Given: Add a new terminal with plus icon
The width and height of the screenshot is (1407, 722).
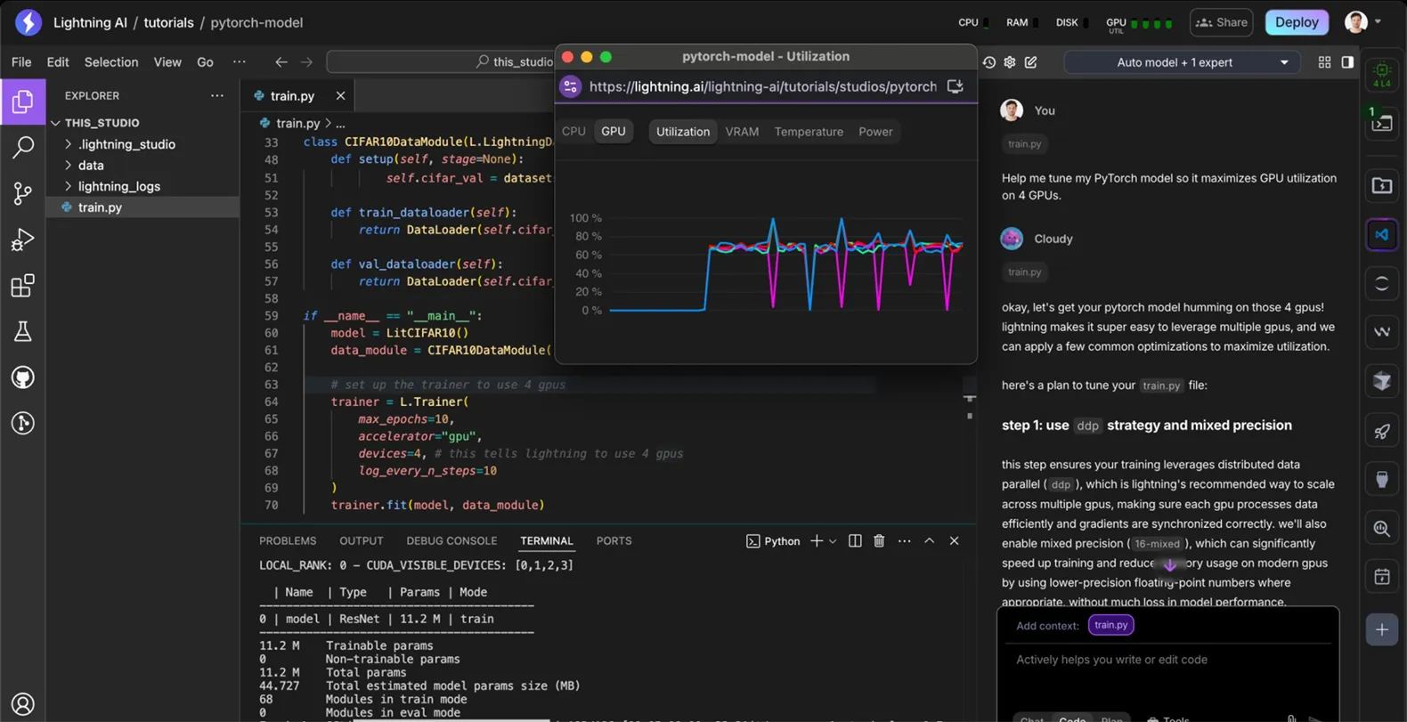Looking at the screenshot, I should (x=816, y=541).
